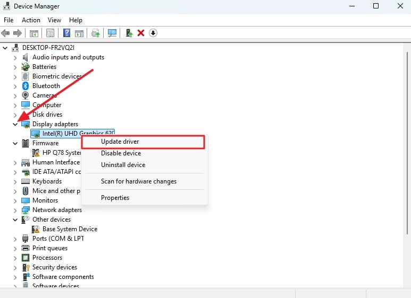Click the Bluetooth icon
The height and width of the screenshot is (298, 411).
[25, 86]
